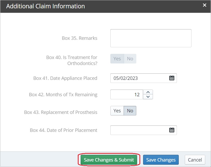Open the calendar picker for Box 44
Screen dimensions: 211x167
click(x=172, y=130)
